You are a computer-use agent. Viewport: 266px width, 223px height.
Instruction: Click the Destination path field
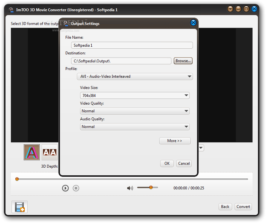click(121, 61)
